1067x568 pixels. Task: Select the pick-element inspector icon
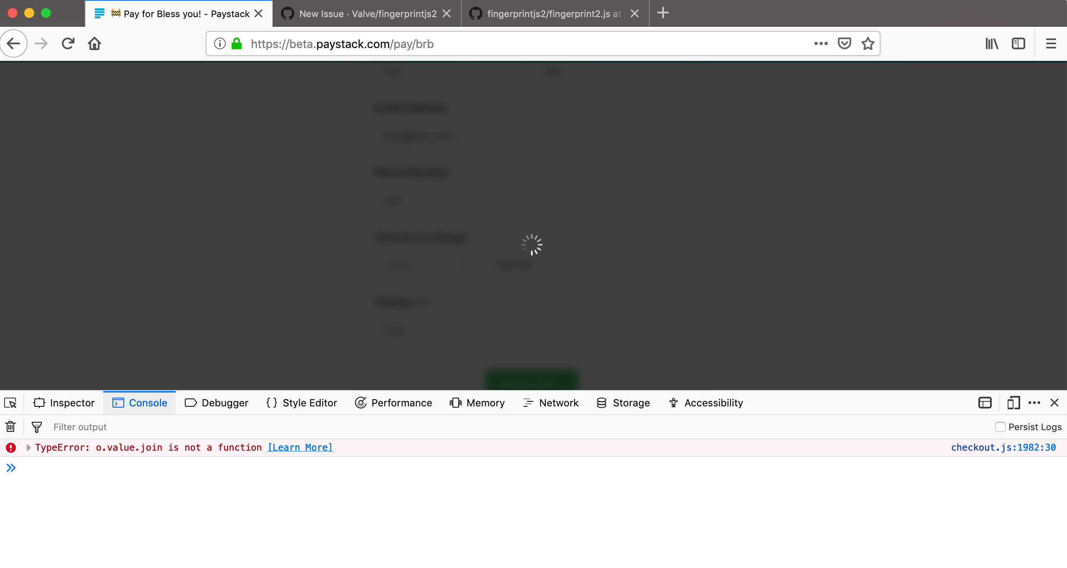point(10,403)
